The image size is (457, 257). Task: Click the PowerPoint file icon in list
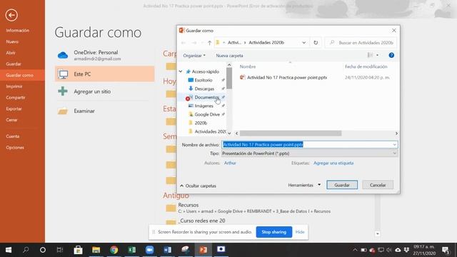[x=242, y=77]
